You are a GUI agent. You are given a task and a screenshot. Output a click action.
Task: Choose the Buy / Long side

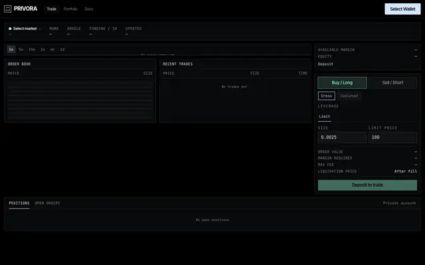[x=342, y=83]
